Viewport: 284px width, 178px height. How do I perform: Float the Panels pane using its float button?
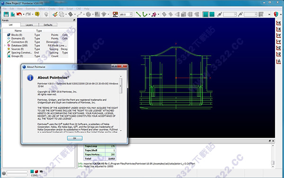coord(74,20)
